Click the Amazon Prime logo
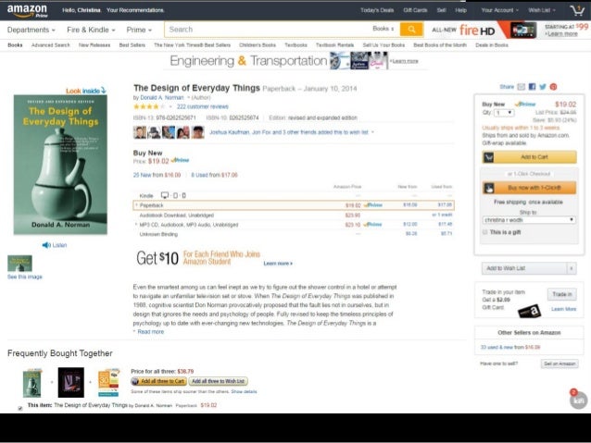The height and width of the screenshot is (443, 591). (27, 11)
